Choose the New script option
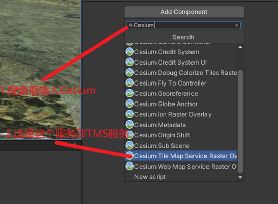 click(181, 177)
